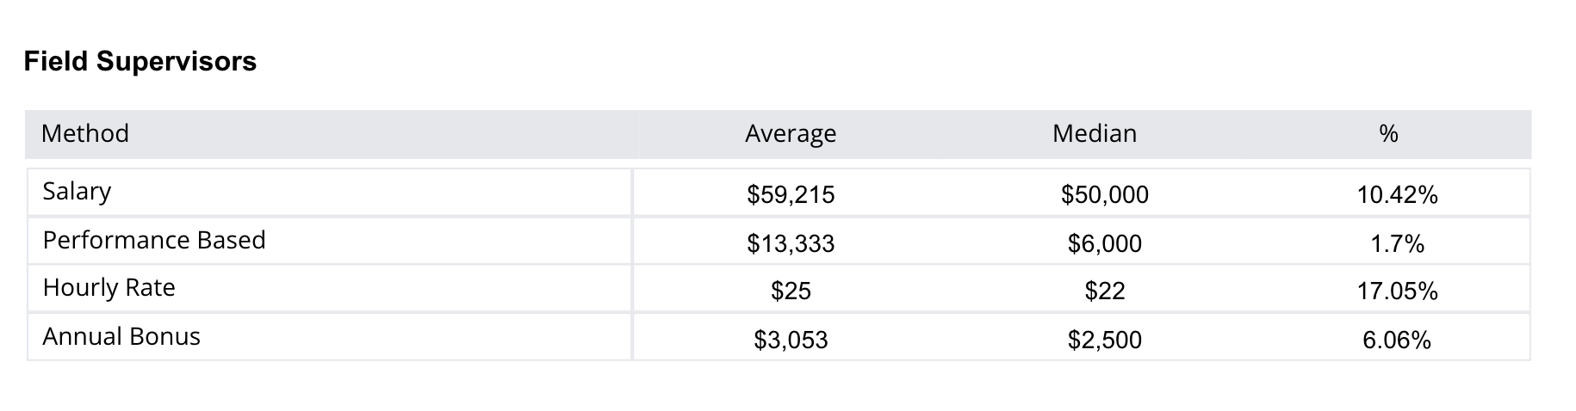The height and width of the screenshot is (411, 1576).
Task: Click the Salary row label
Action: click(77, 191)
